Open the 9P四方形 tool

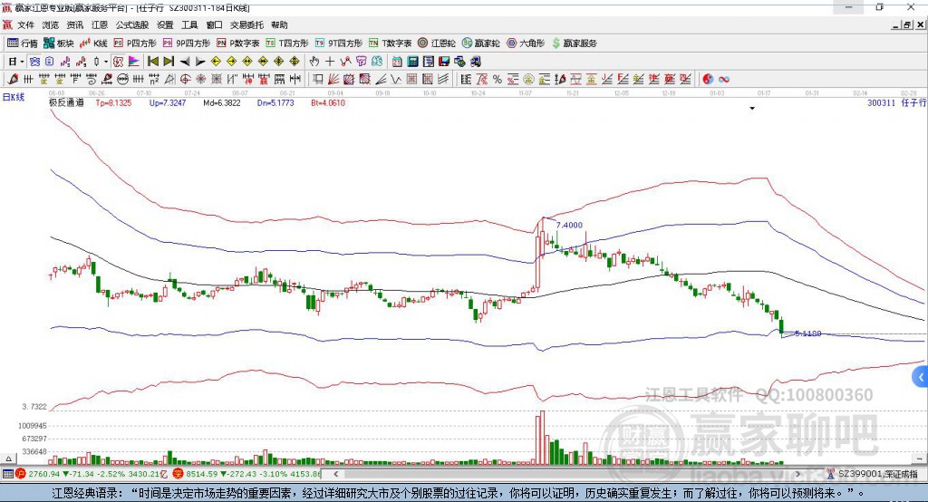coord(187,43)
